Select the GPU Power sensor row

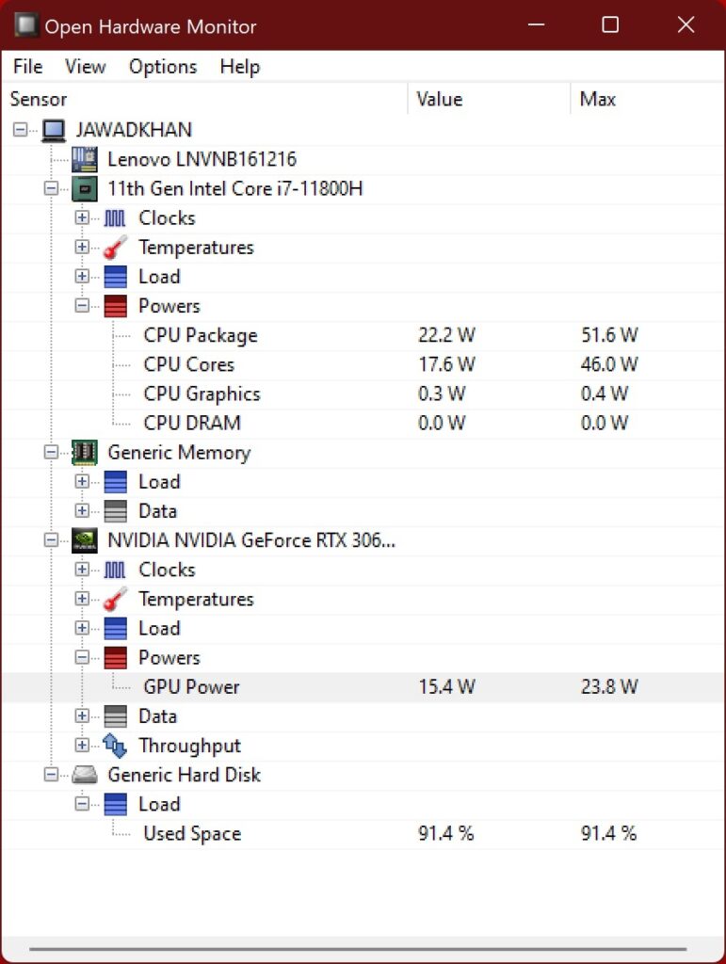click(x=189, y=687)
